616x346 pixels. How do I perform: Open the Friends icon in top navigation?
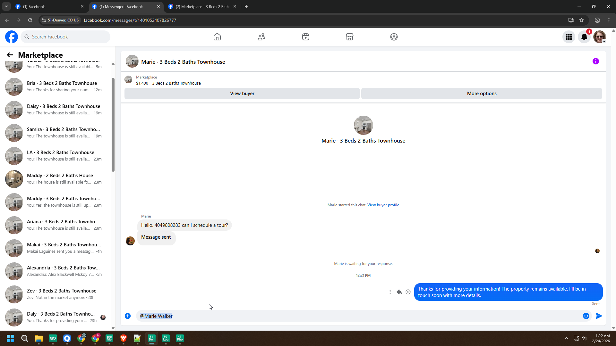(261, 37)
